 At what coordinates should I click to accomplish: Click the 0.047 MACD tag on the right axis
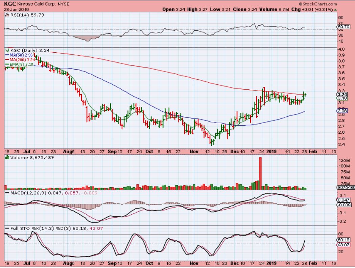click(344, 200)
